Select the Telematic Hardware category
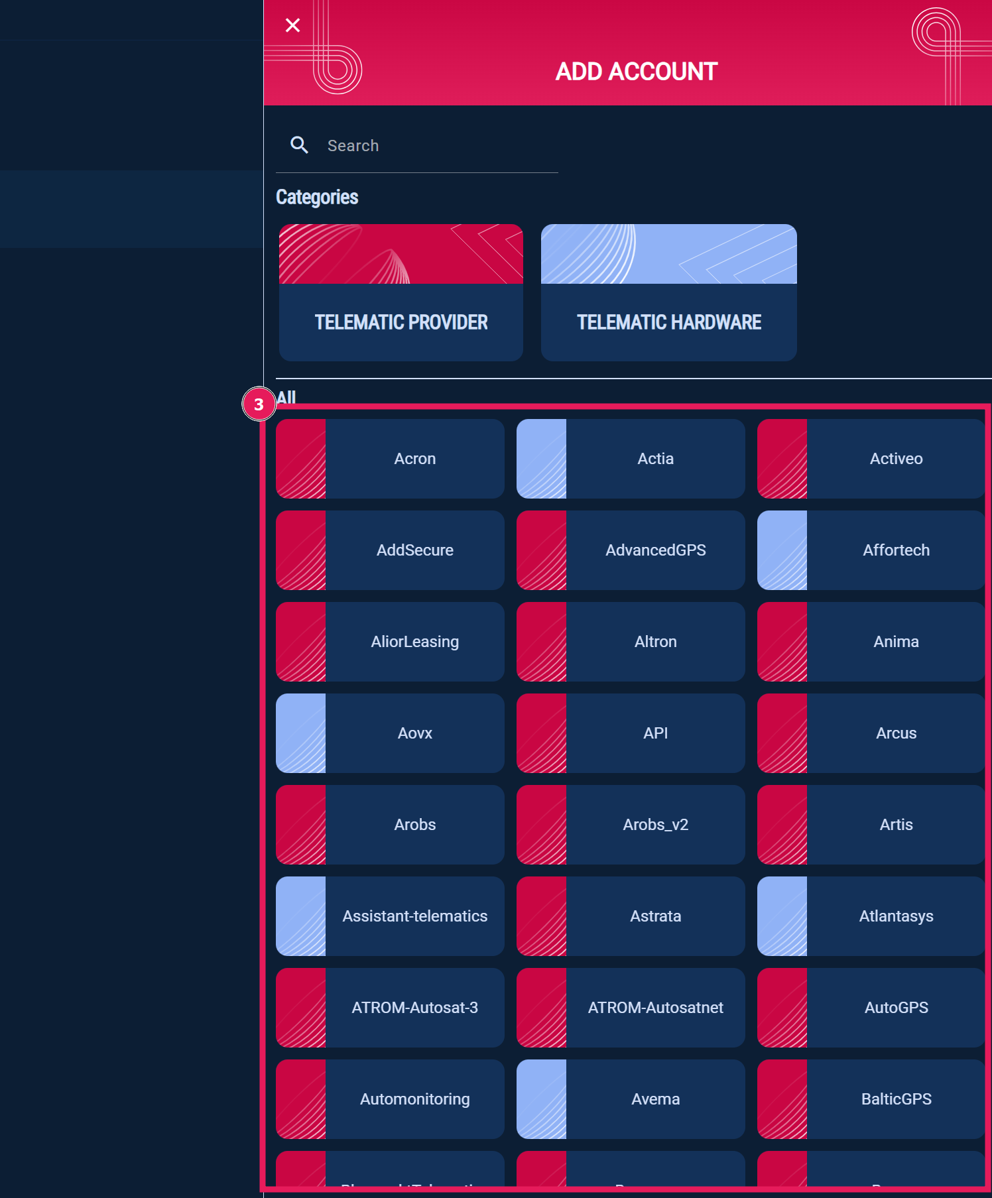The image size is (992, 1198). coord(668,322)
